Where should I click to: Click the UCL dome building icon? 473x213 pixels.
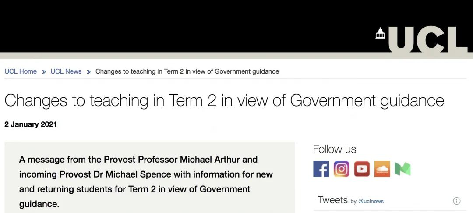coord(380,33)
